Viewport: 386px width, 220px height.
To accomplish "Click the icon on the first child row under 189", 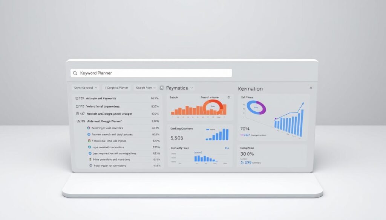I will [89, 128].
